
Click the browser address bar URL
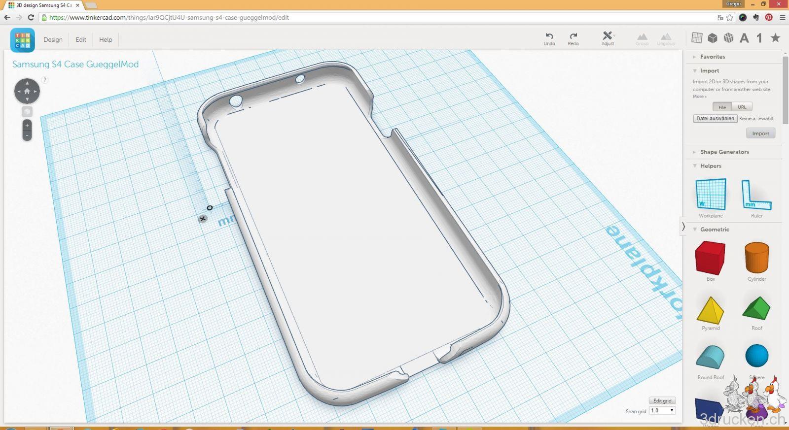tap(169, 17)
